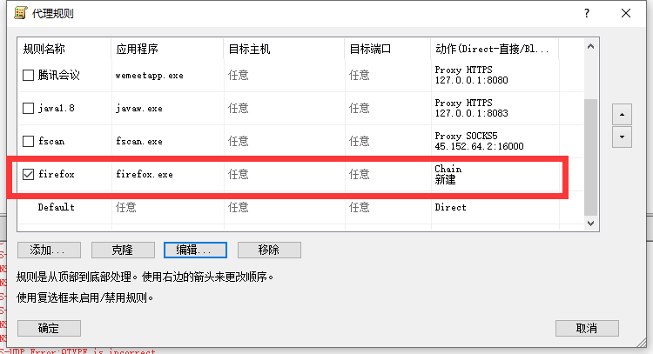
Task: Check the fscan rule checkbox
Action: [28, 141]
